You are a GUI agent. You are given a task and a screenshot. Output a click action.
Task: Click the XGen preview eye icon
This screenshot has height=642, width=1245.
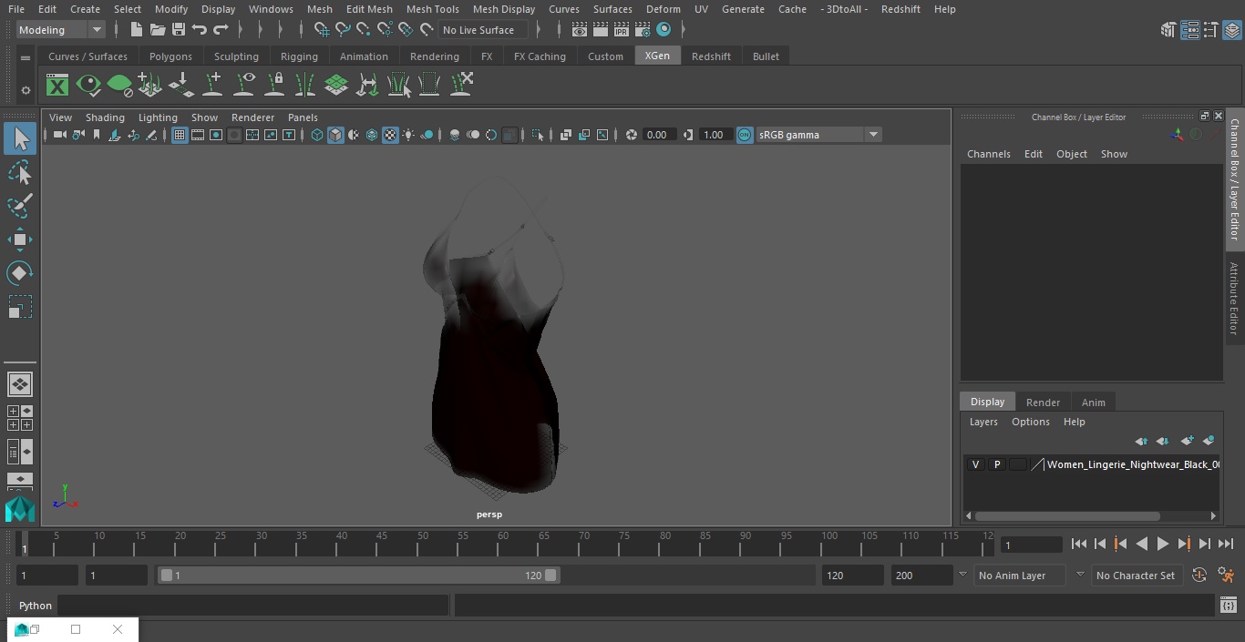tap(88, 86)
